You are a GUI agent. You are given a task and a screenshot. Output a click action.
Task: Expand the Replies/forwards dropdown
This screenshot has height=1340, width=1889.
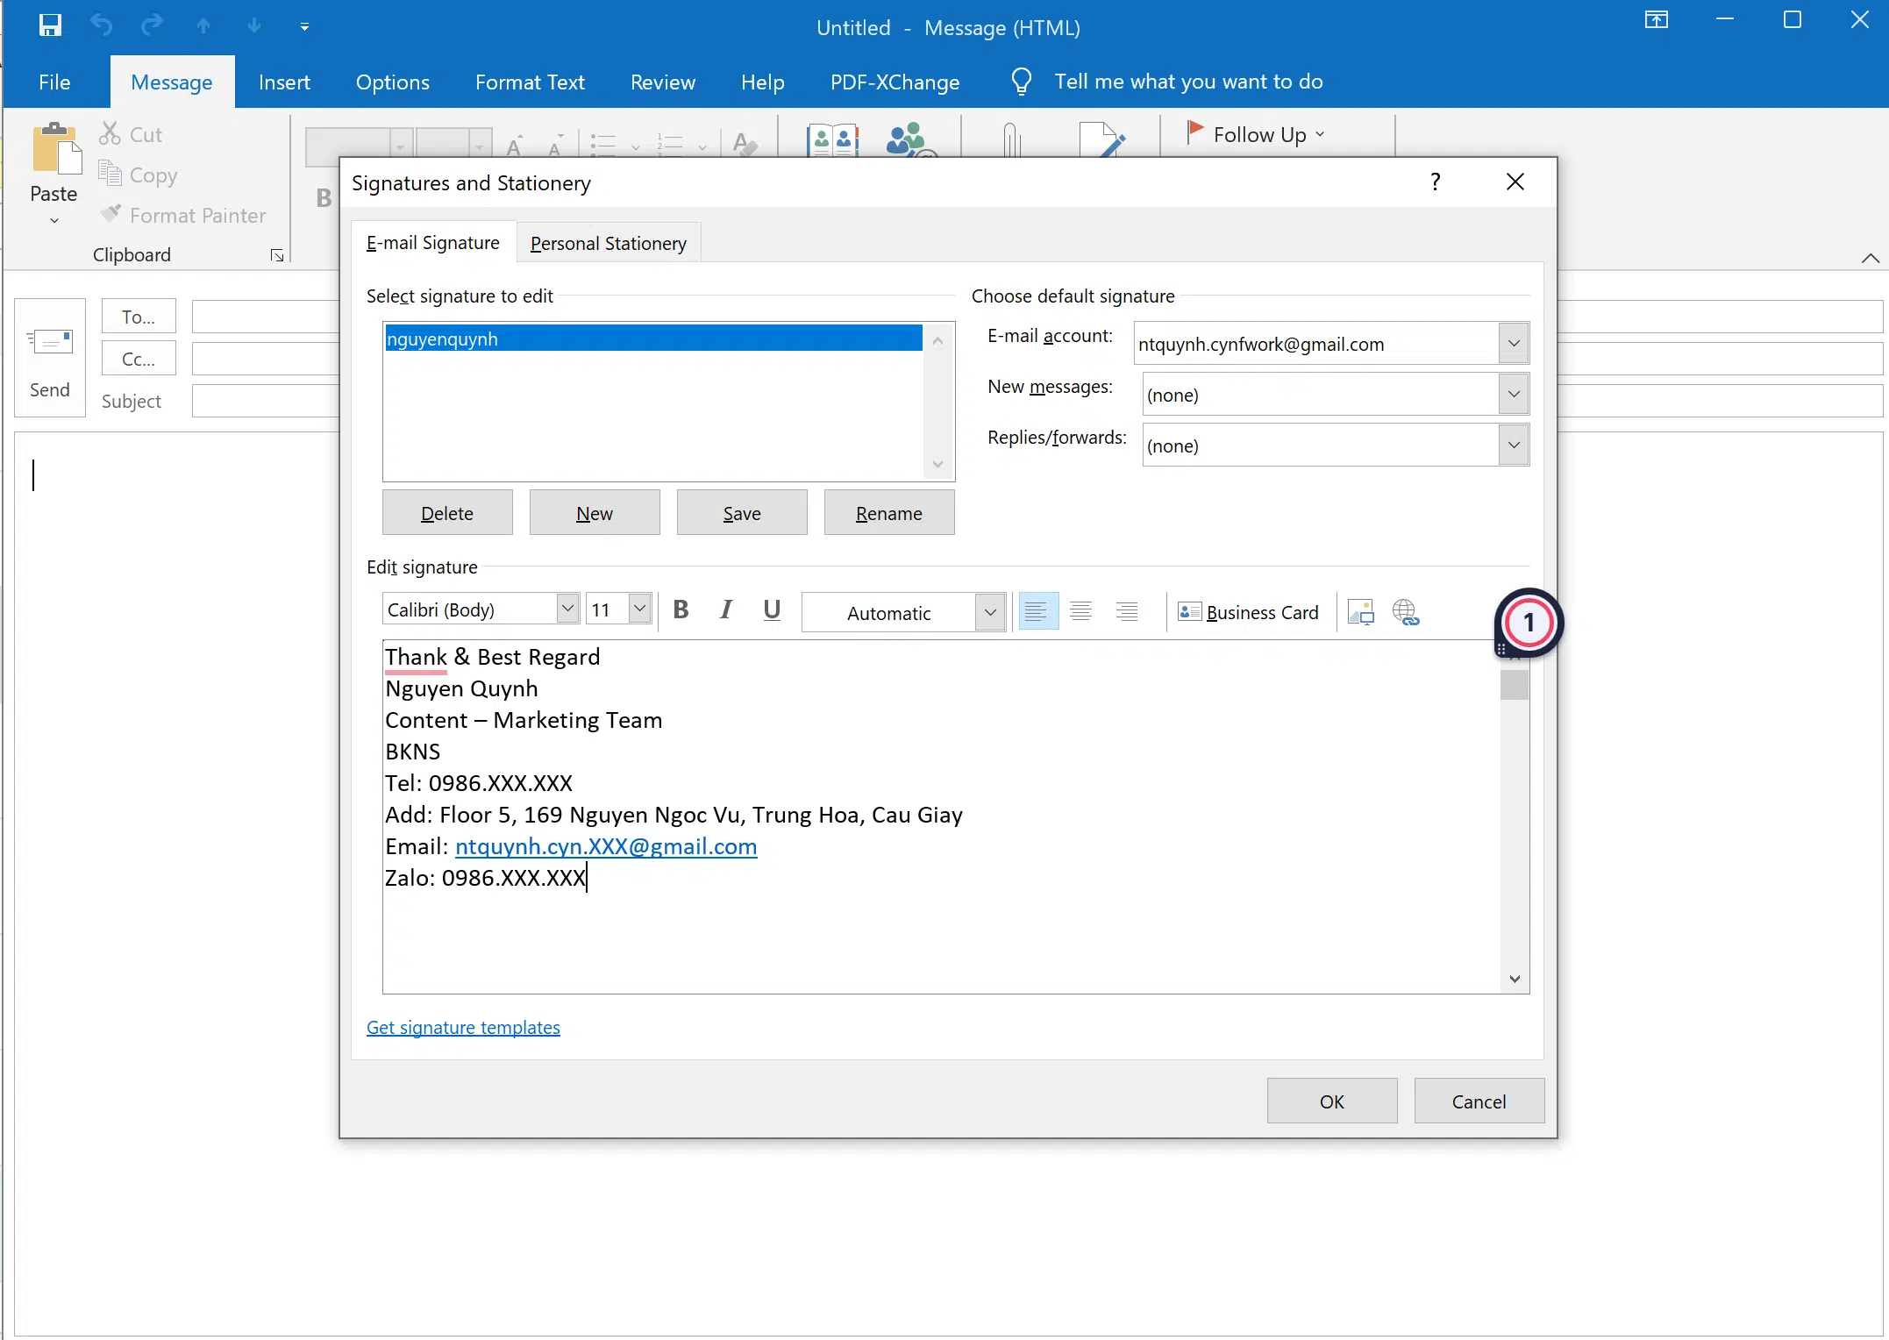pyautogui.click(x=1514, y=445)
